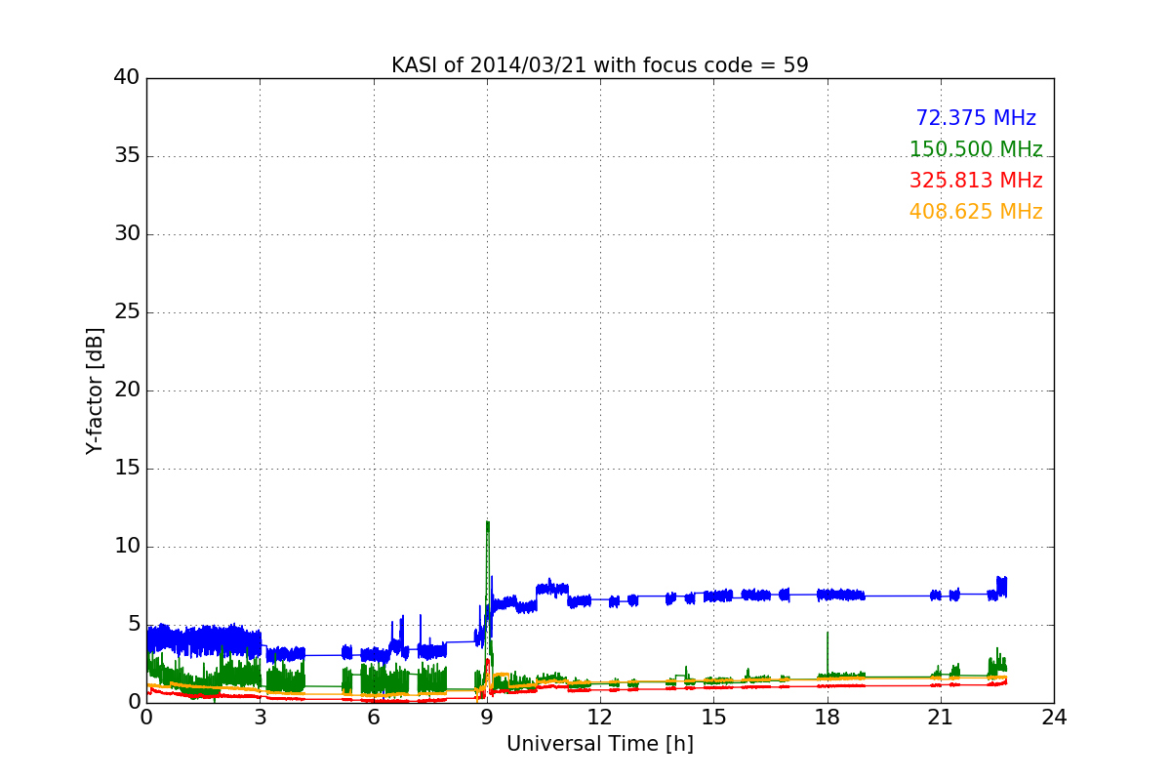Select the blue 72.375 MHz legend label
The image size is (1171, 781).
(976, 118)
